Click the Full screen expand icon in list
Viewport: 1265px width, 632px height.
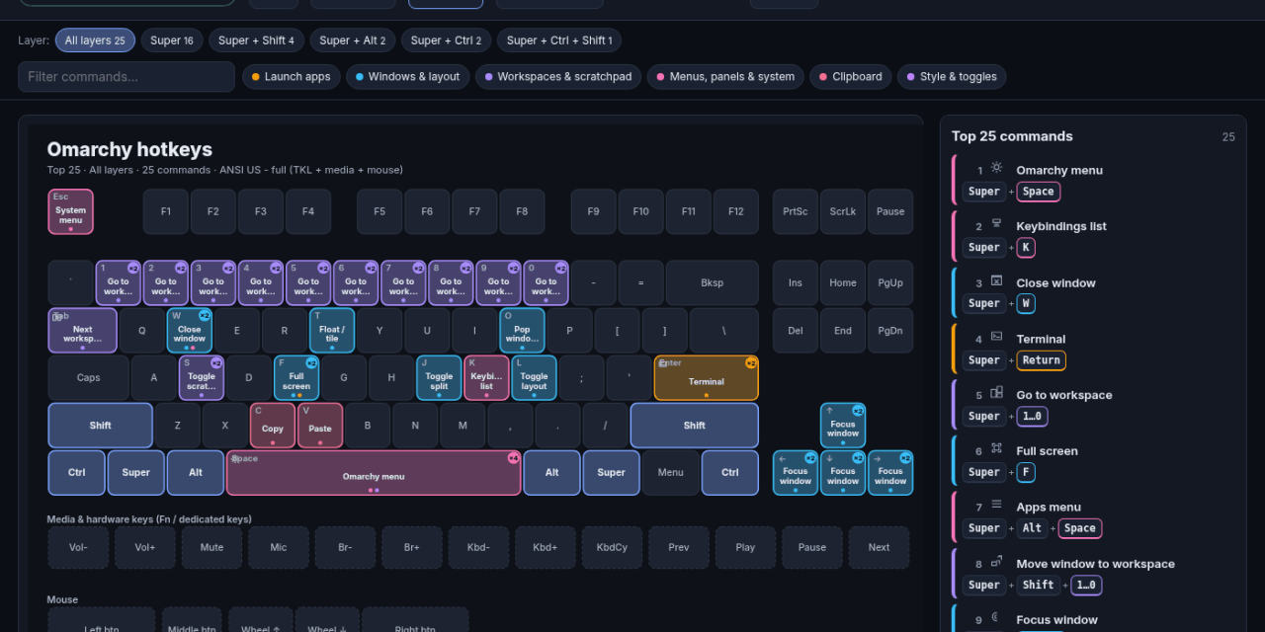coord(996,449)
